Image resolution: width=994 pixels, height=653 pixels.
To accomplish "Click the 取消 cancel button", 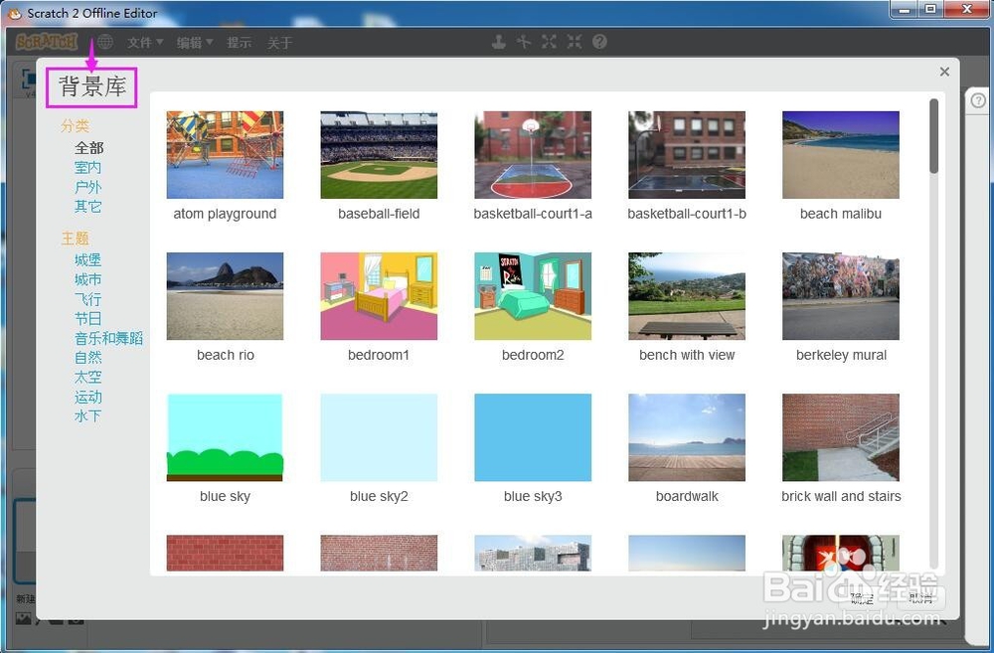I will pos(920,598).
